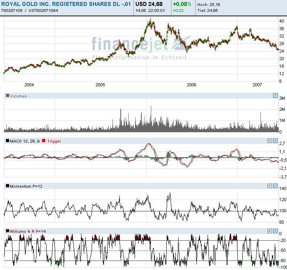The height and width of the screenshot is (270, 287).
Task: Close the Momentum P=12 panel
Action: pos(275,186)
